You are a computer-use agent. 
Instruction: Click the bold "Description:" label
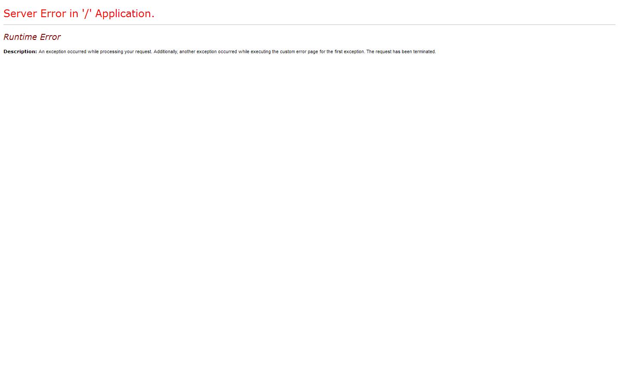(x=20, y=51)
